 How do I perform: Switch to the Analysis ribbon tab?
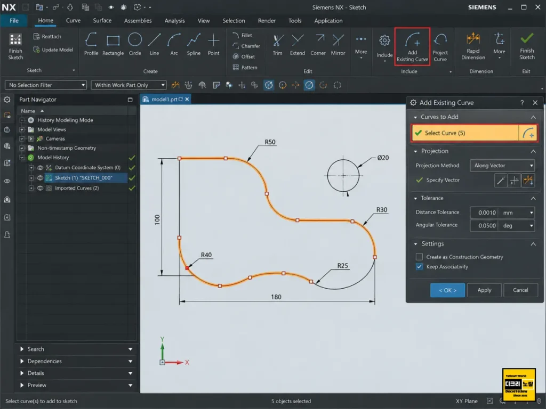174,21
